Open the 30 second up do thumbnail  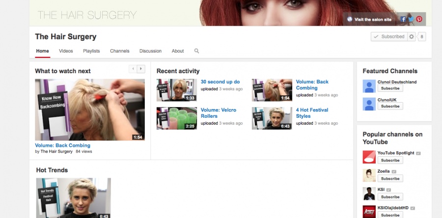[x=177, y=90]
